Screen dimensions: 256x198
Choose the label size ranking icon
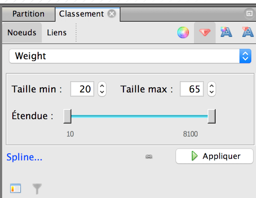(248, 32)
